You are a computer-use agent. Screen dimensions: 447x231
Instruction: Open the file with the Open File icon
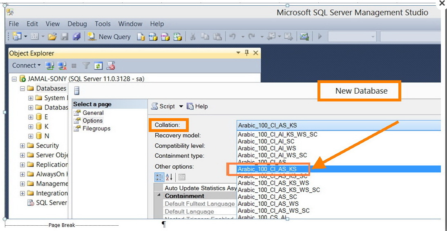[52, 37]
